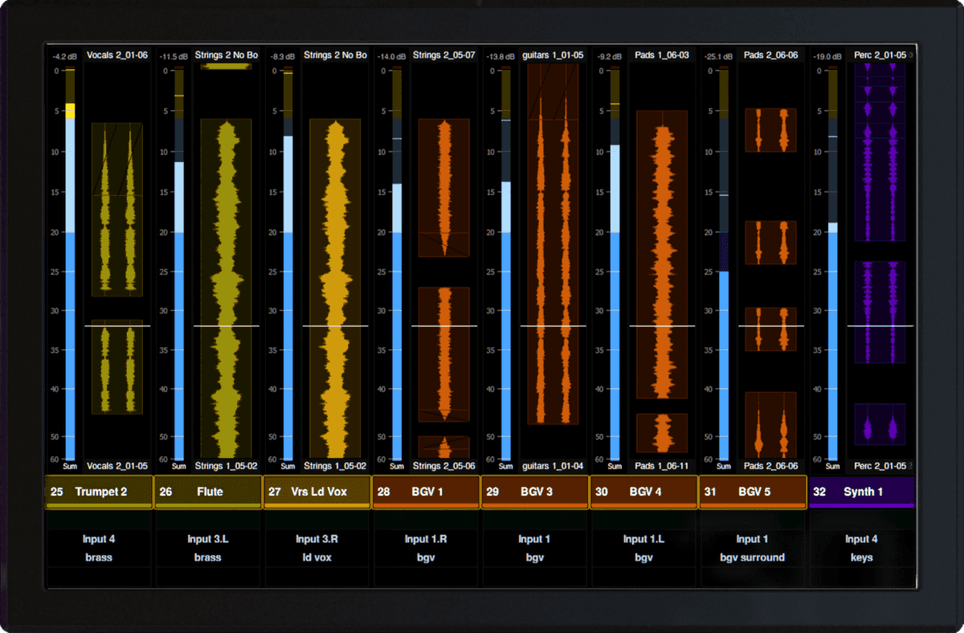
Task: Open the Input 4 brass input assignment
Action: click(99, 548)
